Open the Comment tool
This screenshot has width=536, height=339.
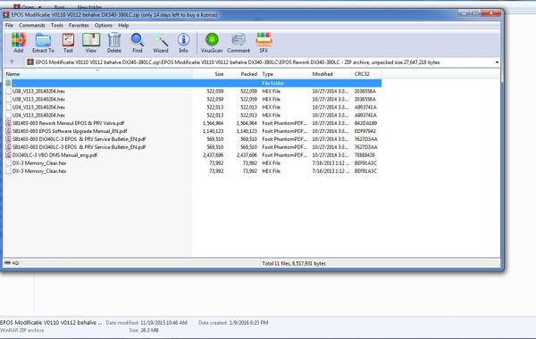click(239, 40)
